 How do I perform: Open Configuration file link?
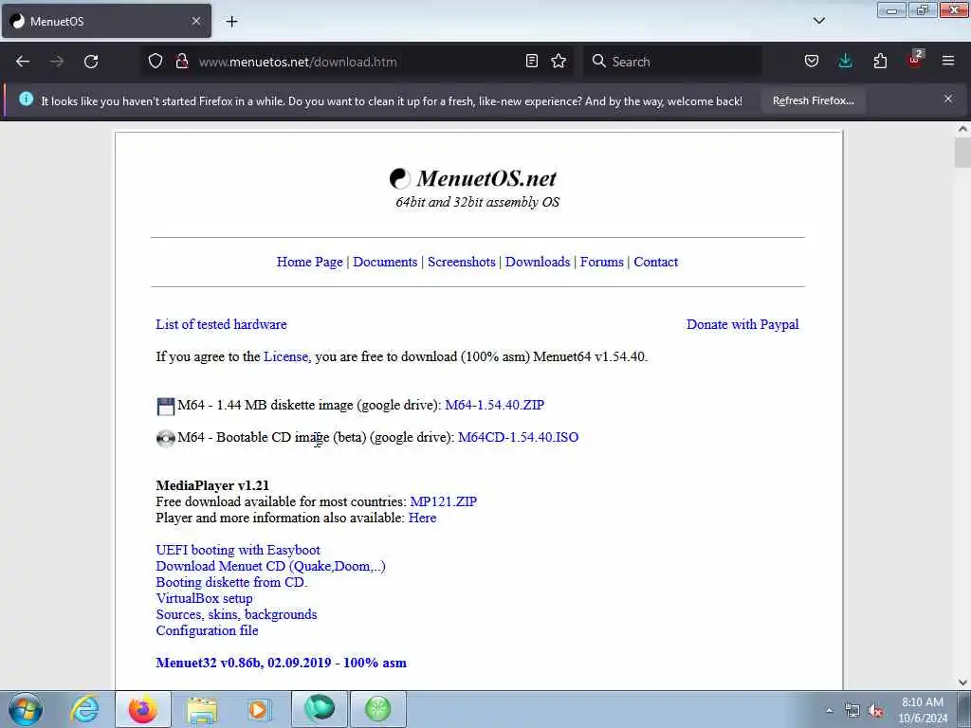tap(207, 630)
